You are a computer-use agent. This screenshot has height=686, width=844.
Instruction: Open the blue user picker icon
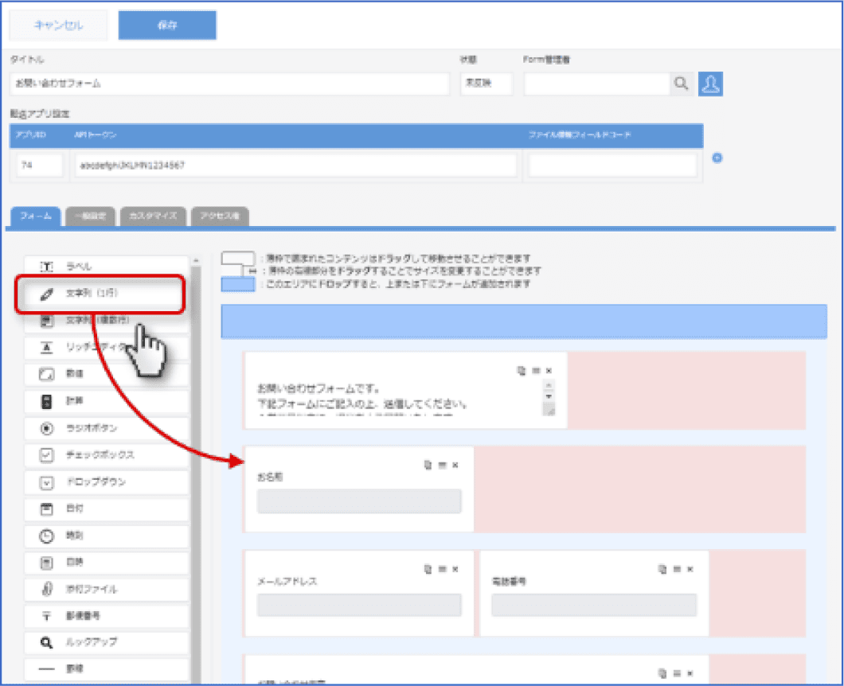710,84
